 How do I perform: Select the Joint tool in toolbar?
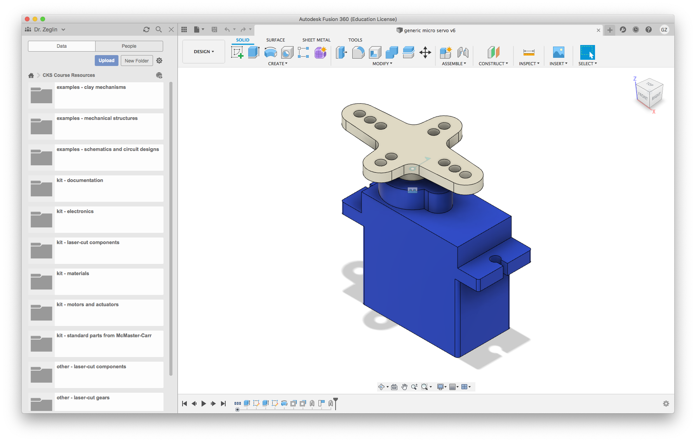pyautogui.click(x=463, y=52)
